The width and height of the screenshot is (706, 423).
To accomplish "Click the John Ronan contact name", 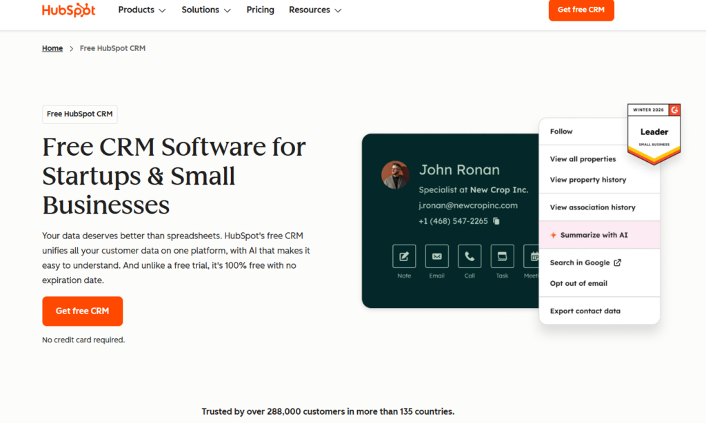I will coord(459,169).
